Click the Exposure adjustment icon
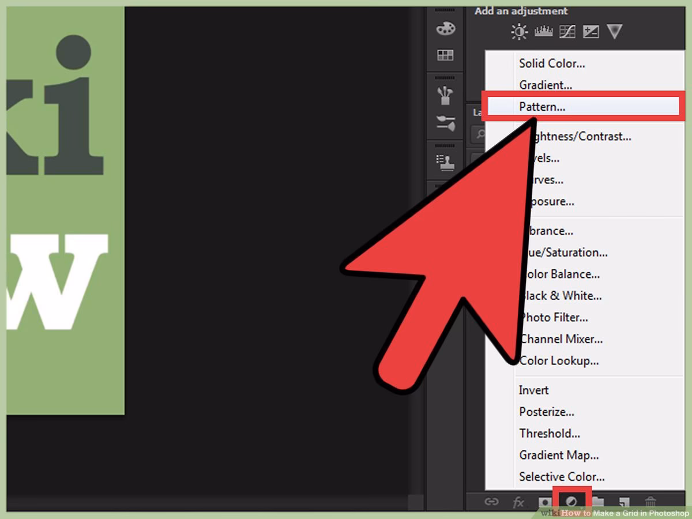 591,31
